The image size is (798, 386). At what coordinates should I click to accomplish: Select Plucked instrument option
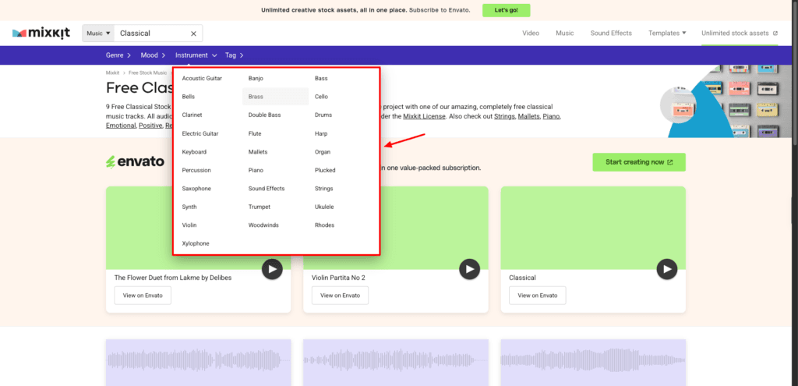(325, 170)
